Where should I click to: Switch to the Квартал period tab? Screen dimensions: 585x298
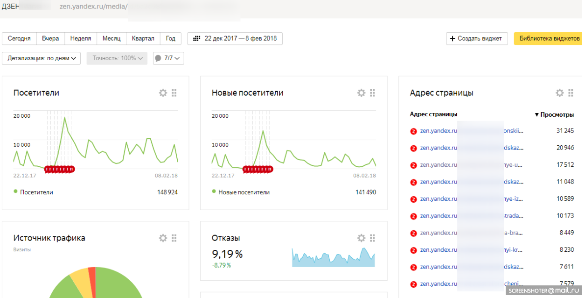coord(143,38)
